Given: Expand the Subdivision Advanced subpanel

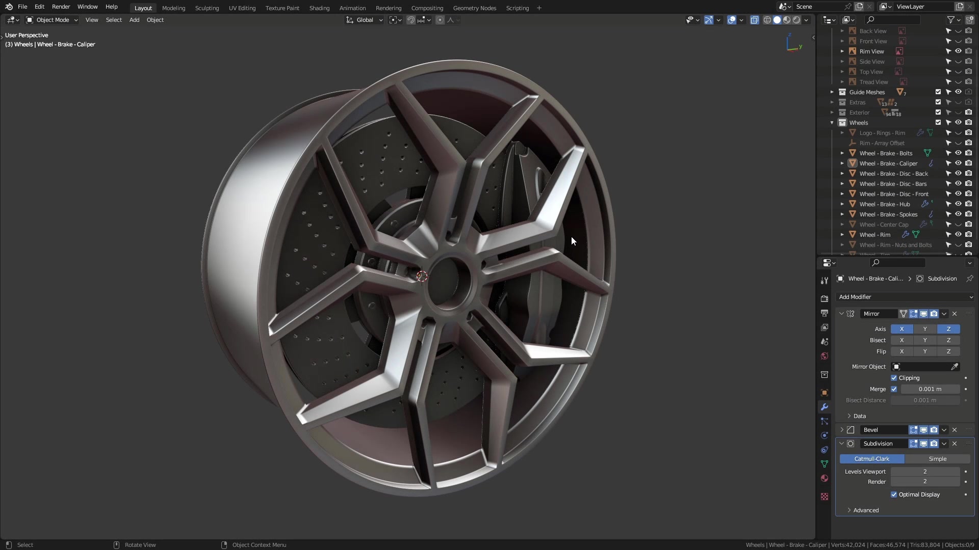Looking at the screenshot, I should 863,510.
